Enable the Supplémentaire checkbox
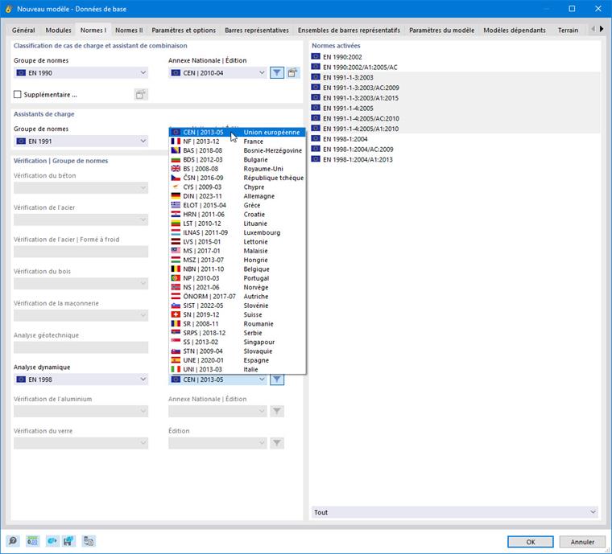 coord(17,95)
